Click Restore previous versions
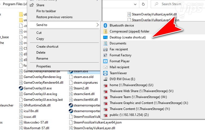This screenshot has width=205, height=130. [x=54, y=17]
